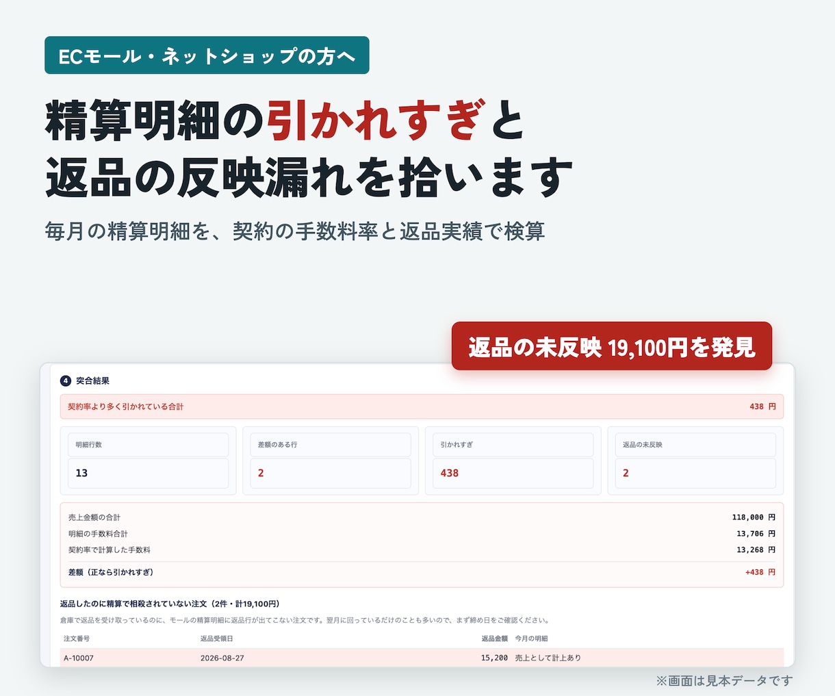Click the 倉庫で返品を受け取っているのに explanatory note
Image resolution: width=835 pixels, height=696 pixels.
(x=305, y=621)
